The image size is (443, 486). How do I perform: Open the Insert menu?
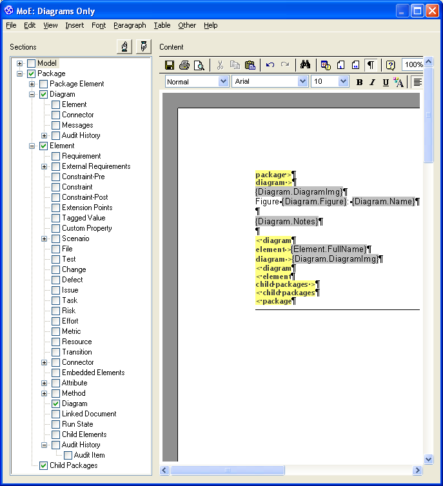click(x=74, y=25)
